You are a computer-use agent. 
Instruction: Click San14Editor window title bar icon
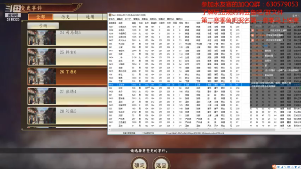point(110,15)
